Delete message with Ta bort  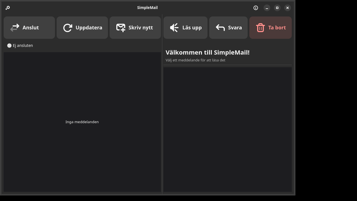pos(271,28)
